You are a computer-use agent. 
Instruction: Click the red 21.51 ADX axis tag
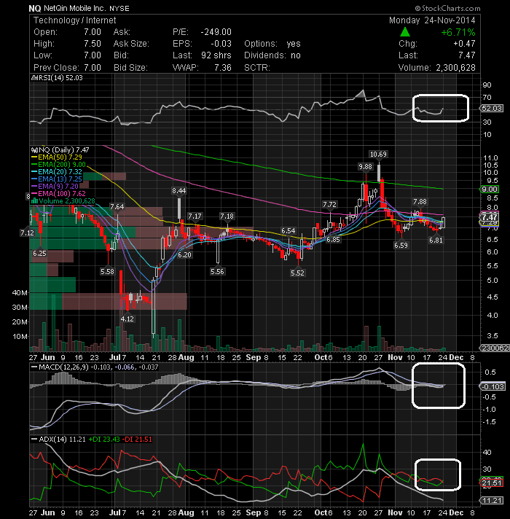coord(492,483)
